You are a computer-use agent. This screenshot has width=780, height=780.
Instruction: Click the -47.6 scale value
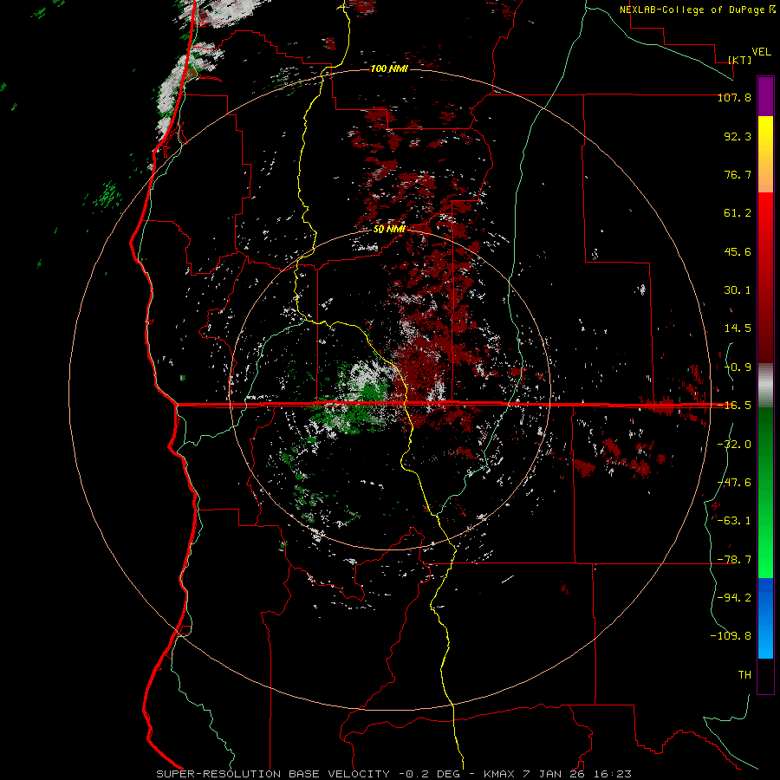coord(734,483)
